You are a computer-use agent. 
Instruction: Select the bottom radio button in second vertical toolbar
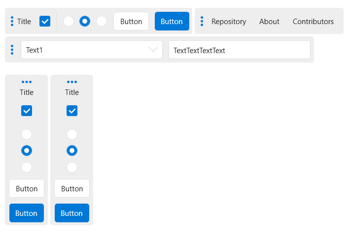pos(72,167)
